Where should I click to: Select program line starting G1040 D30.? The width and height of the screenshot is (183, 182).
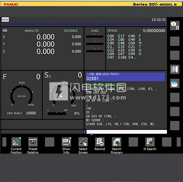coord(121,124)
